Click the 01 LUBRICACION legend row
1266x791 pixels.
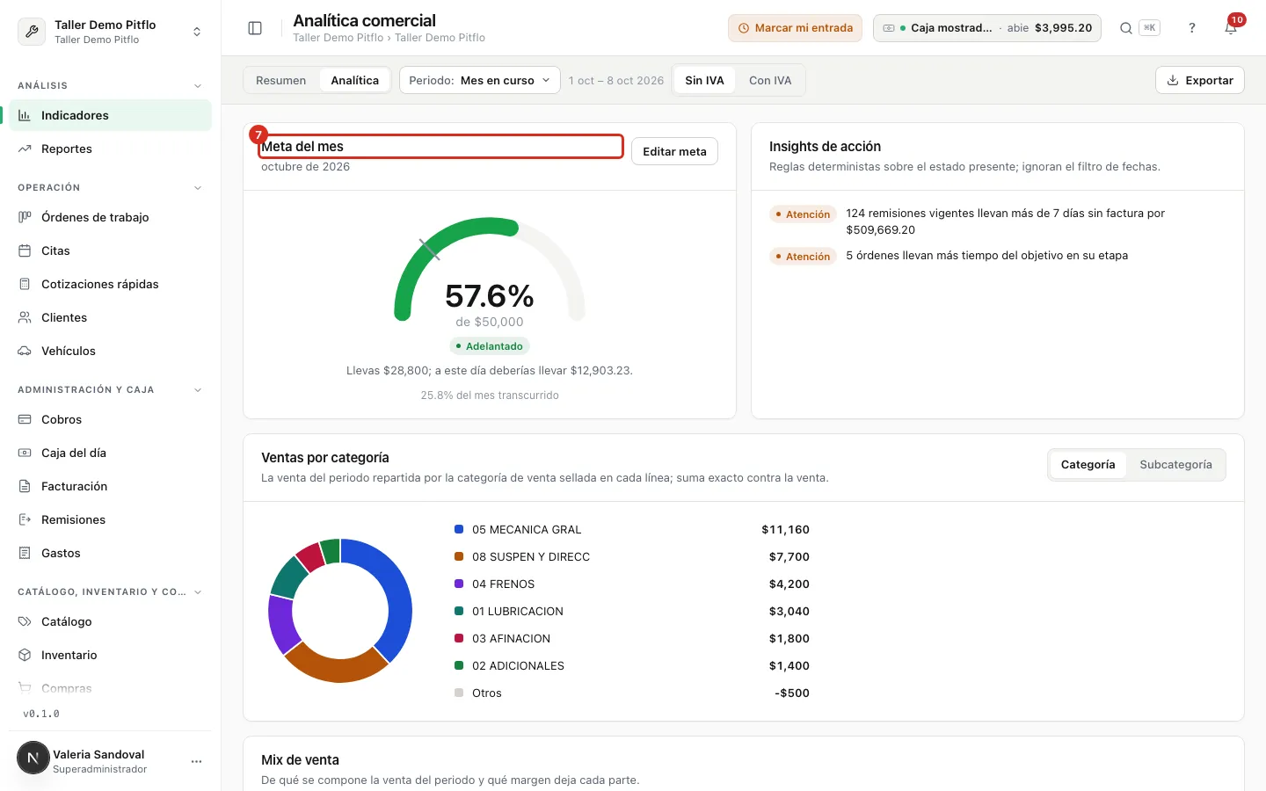point(631,612)
